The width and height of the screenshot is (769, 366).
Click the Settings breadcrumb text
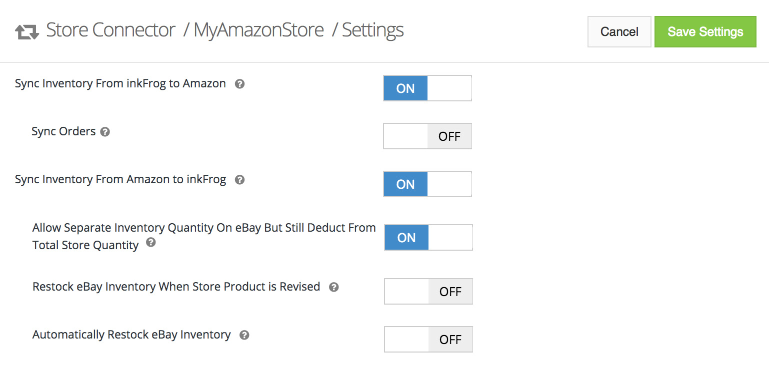click(372, 30)
